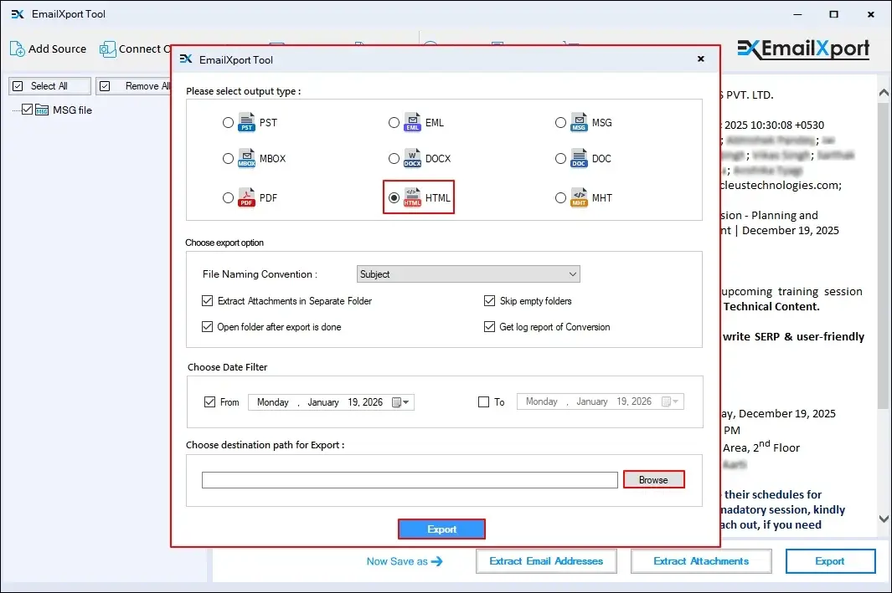Image resolution: width=892 pixels, height=593 pixels.
Task: Click the MHT file format icon
Action: (580, 198)
